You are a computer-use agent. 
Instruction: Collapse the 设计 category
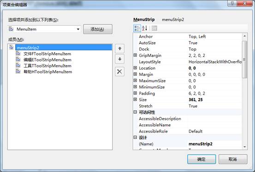coord(135,138)
